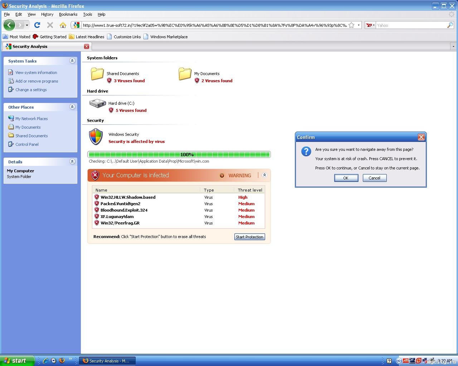
Task: Click the red shield beside Your Computer is infected
Action: [x=95, y=175]
